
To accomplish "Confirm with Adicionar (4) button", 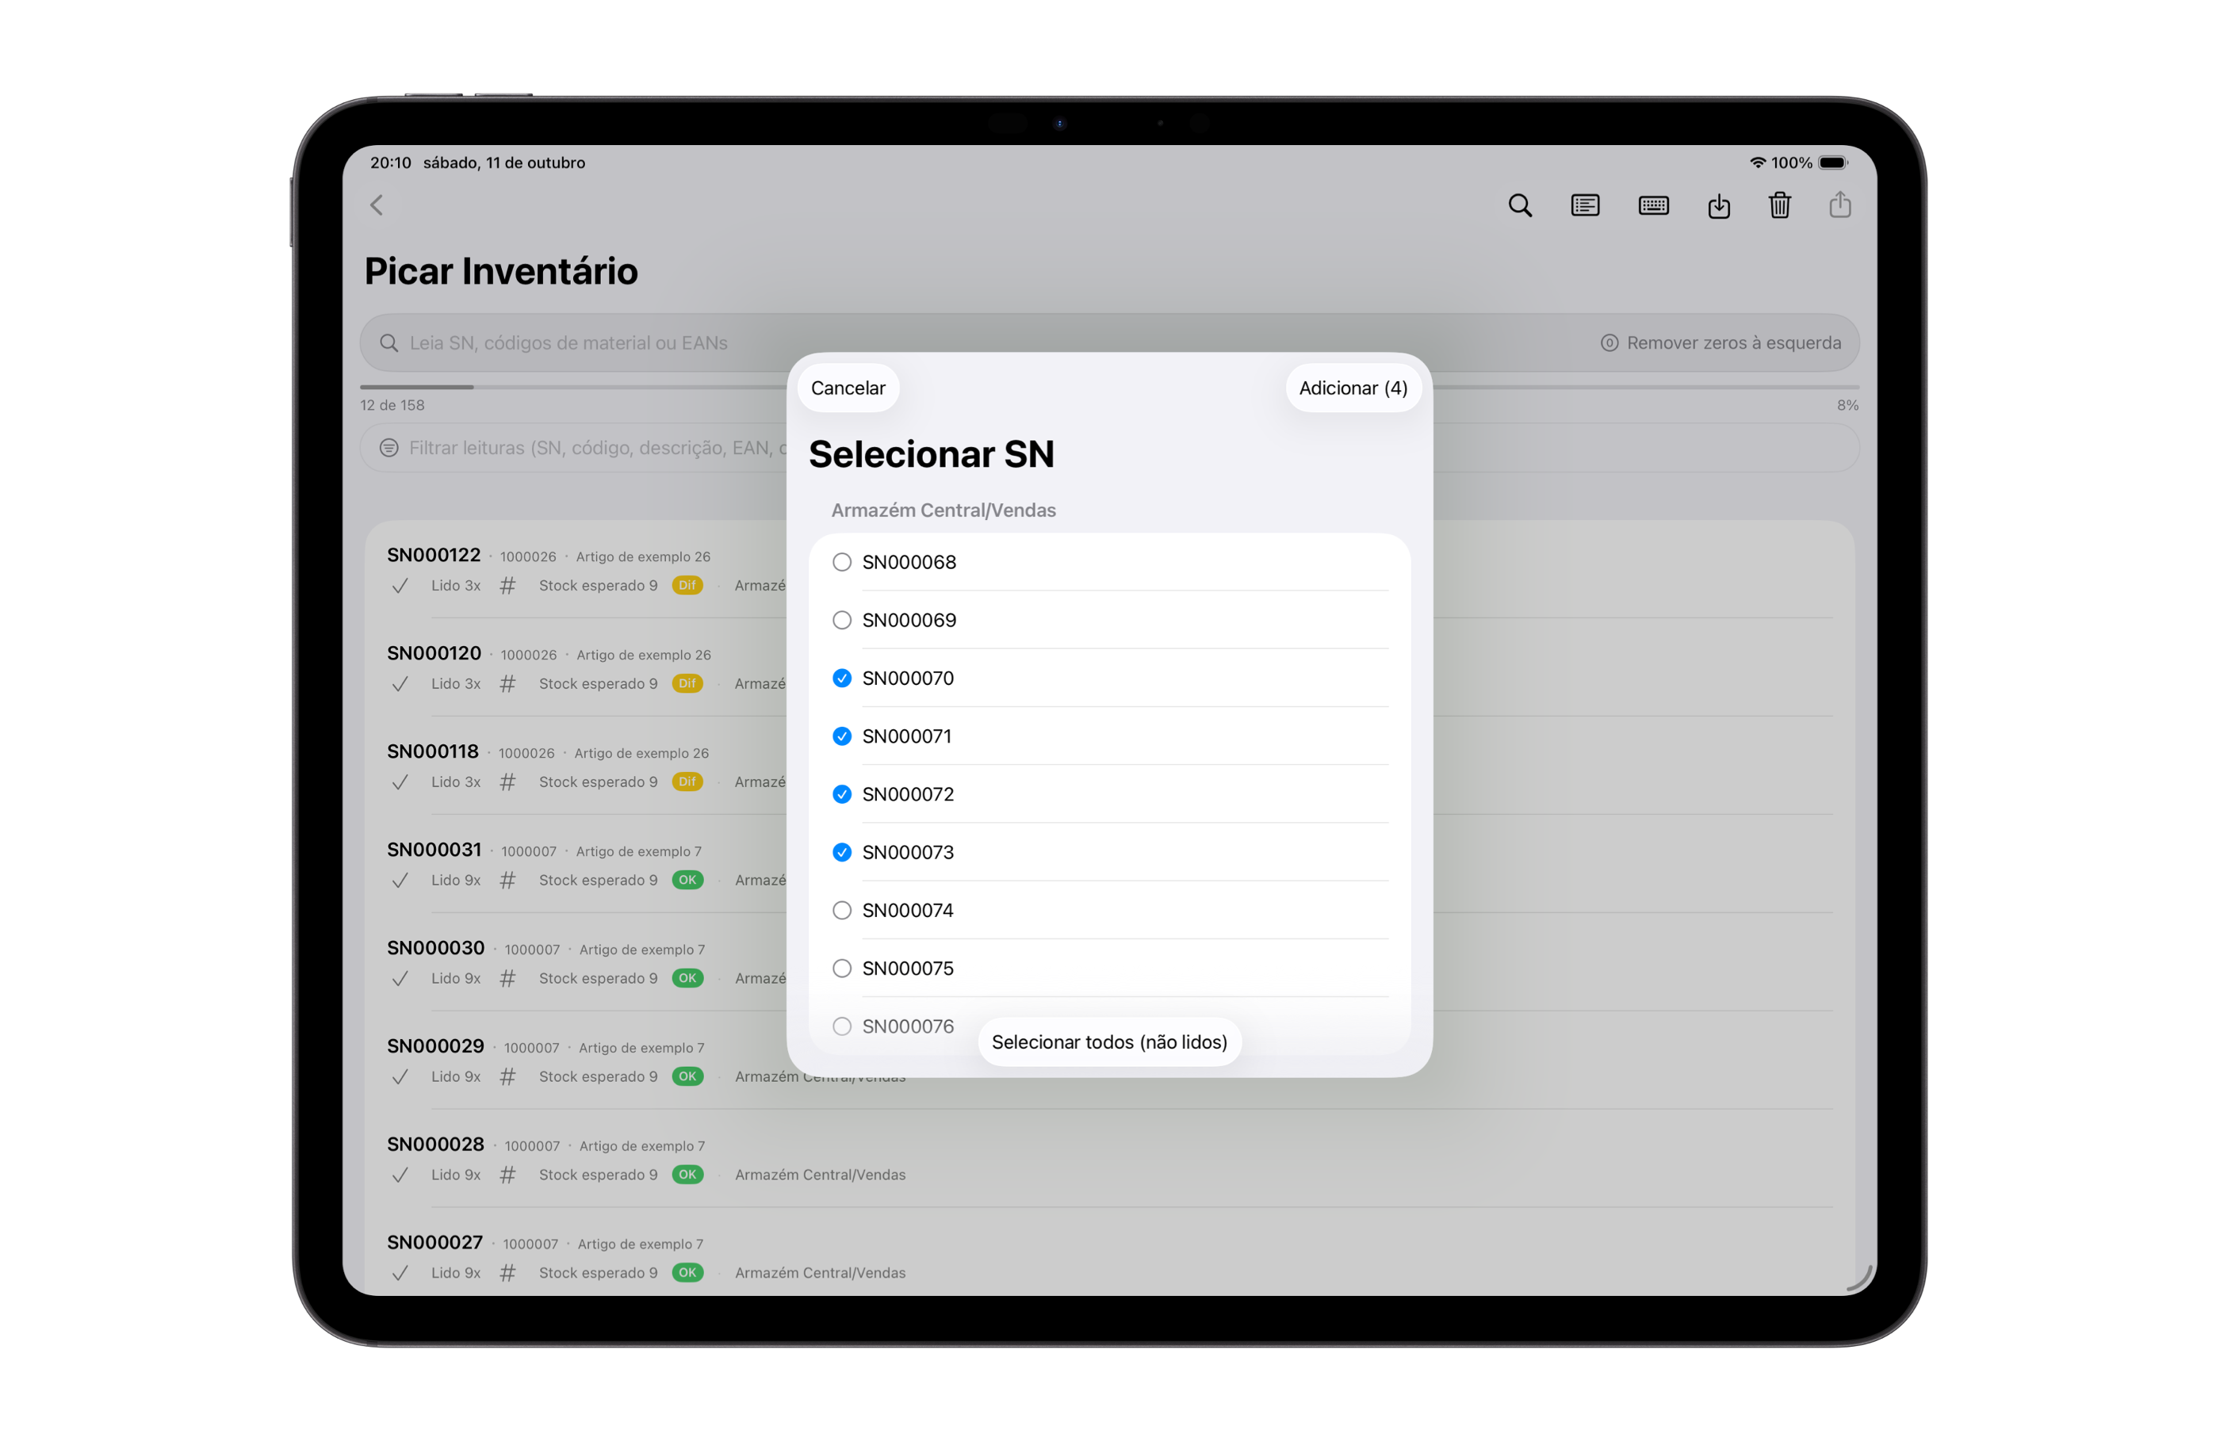I will coord(1353,388).
